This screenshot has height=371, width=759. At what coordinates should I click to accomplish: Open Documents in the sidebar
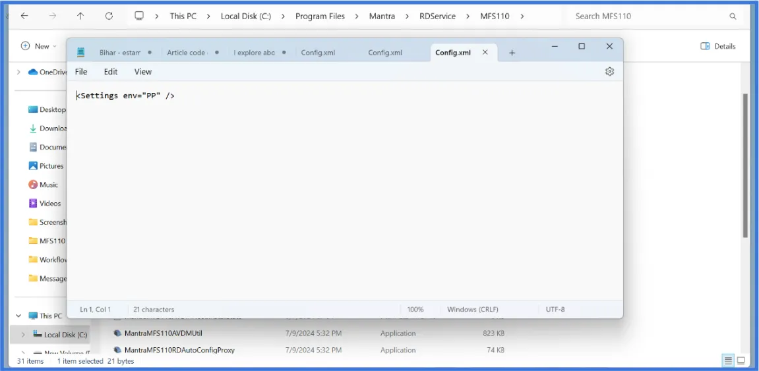(x=47, y=147)
